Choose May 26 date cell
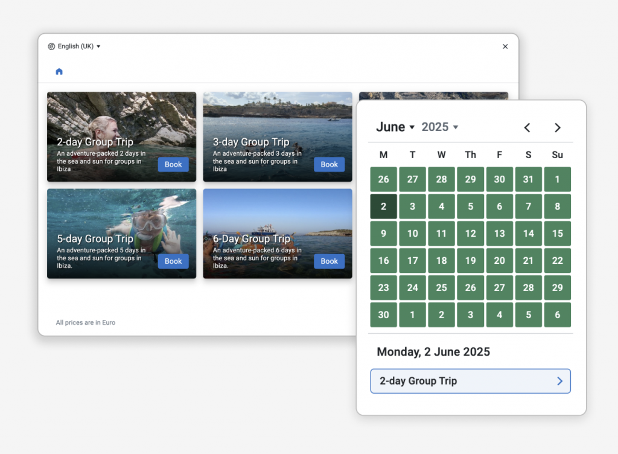 coord(383,179)
